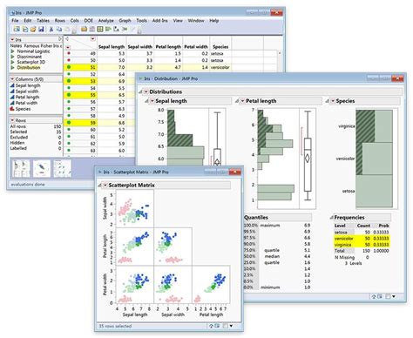Run the Distribution script triangle

coord(12,68)
